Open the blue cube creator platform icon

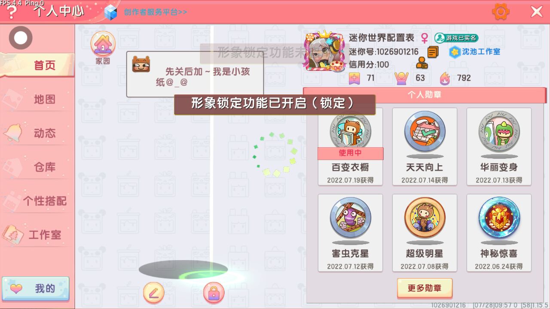111,12
